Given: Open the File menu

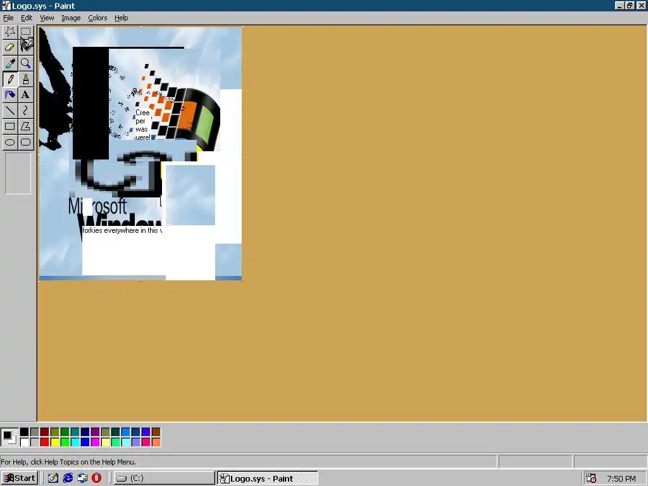Looking at the screenshot, I should click(8, 18).
